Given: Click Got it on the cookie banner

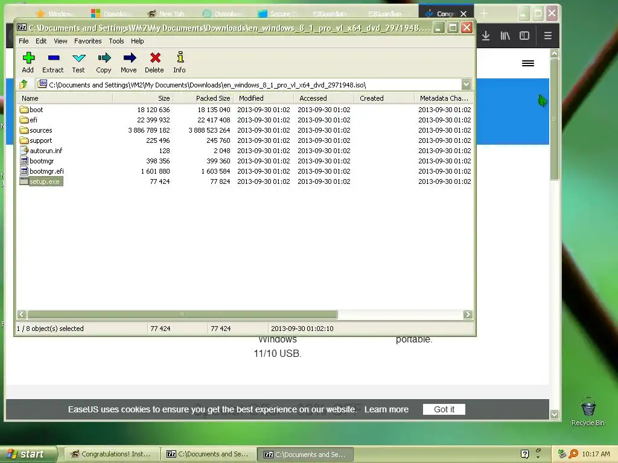Looking at the screenshot, I should pos(444,409).
